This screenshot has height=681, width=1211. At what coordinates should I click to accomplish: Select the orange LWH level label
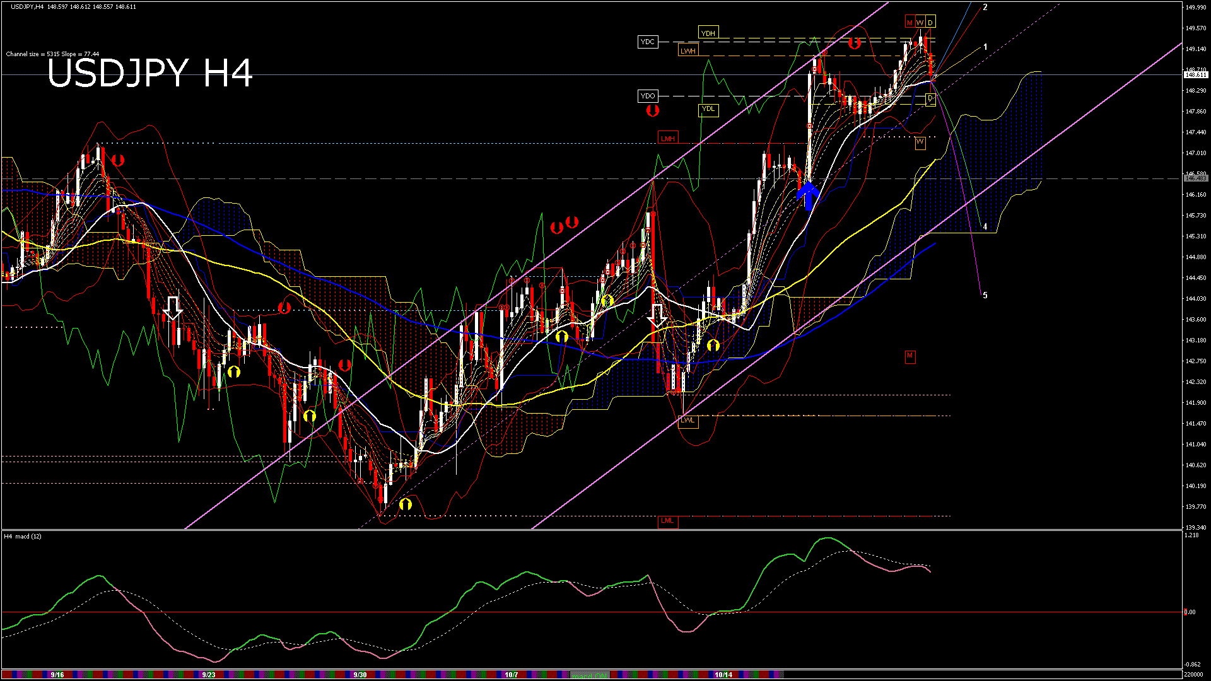(688, 51)
